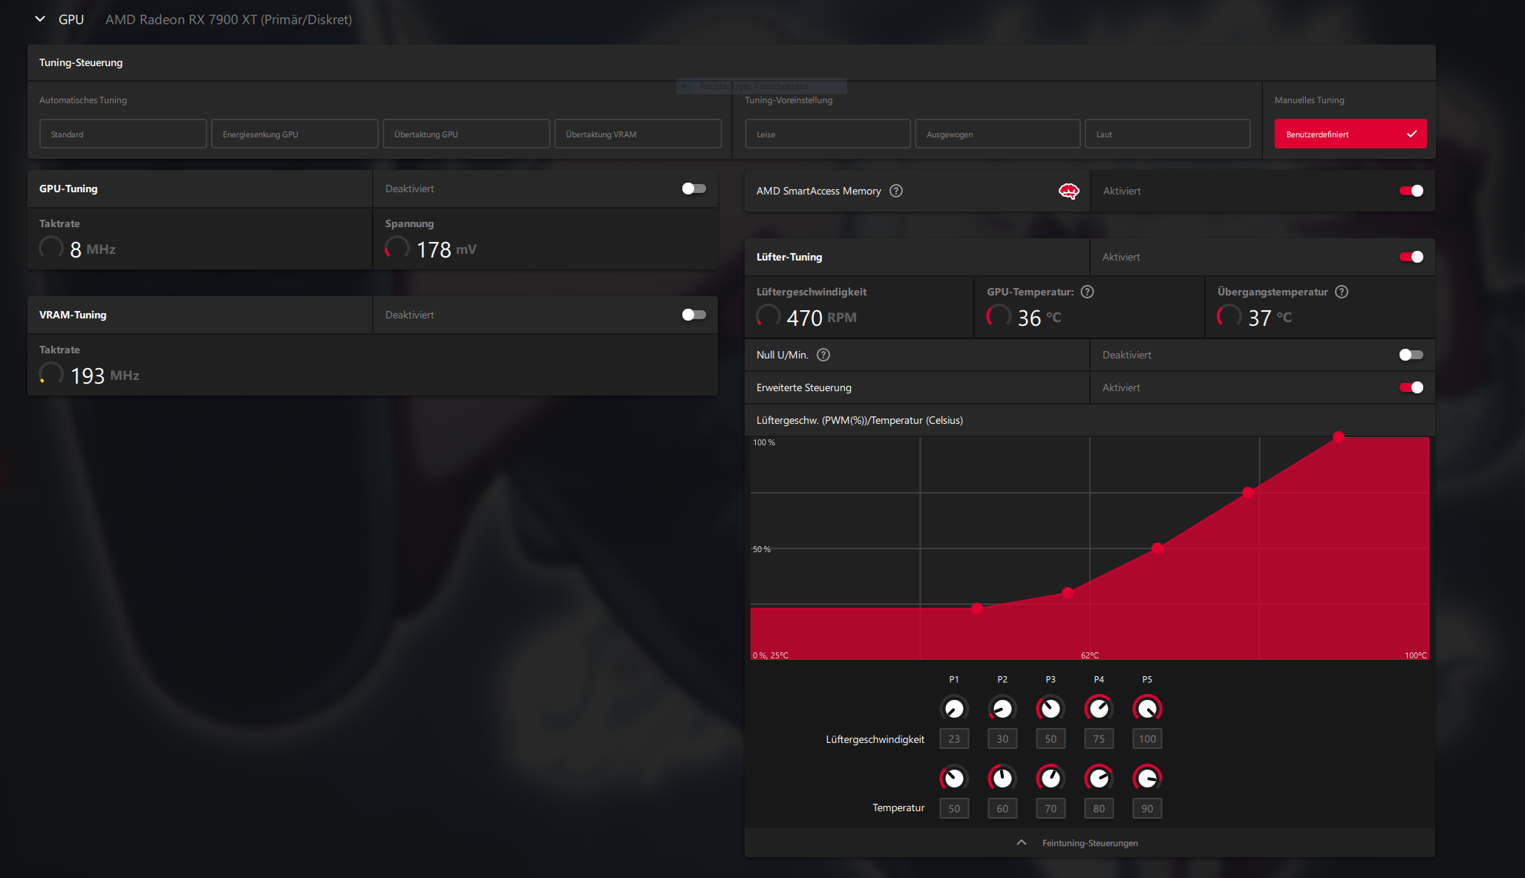
Task: Click the P2 fan speed dial
Action: (x=1002, y=708)
